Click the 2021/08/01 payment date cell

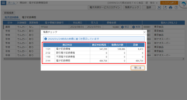coord(77,27)
